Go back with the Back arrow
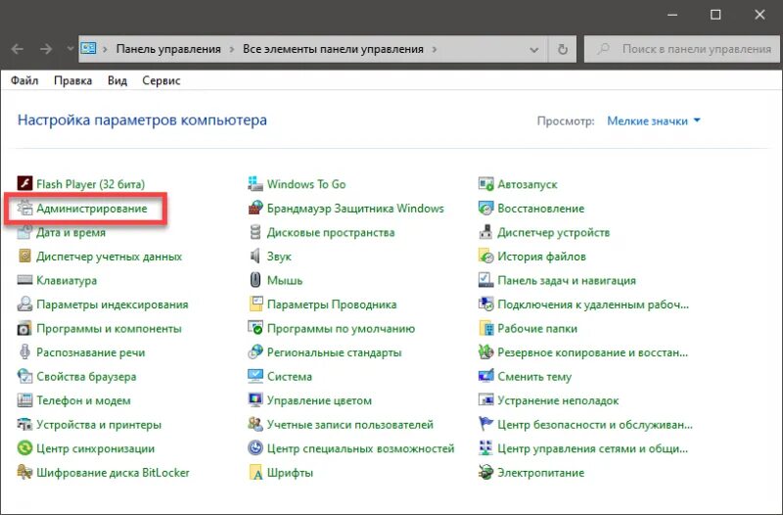 18,49
